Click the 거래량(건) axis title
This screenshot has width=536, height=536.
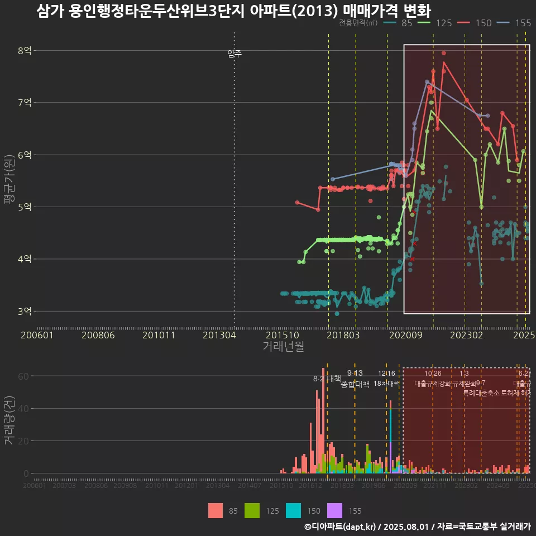[x=8, y=420]
